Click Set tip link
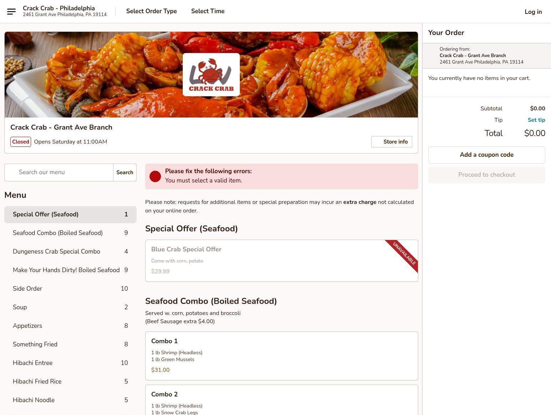 536,120
